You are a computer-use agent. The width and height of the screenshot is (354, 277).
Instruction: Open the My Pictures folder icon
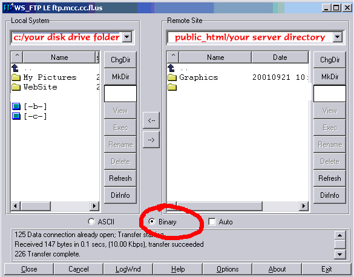16,77
